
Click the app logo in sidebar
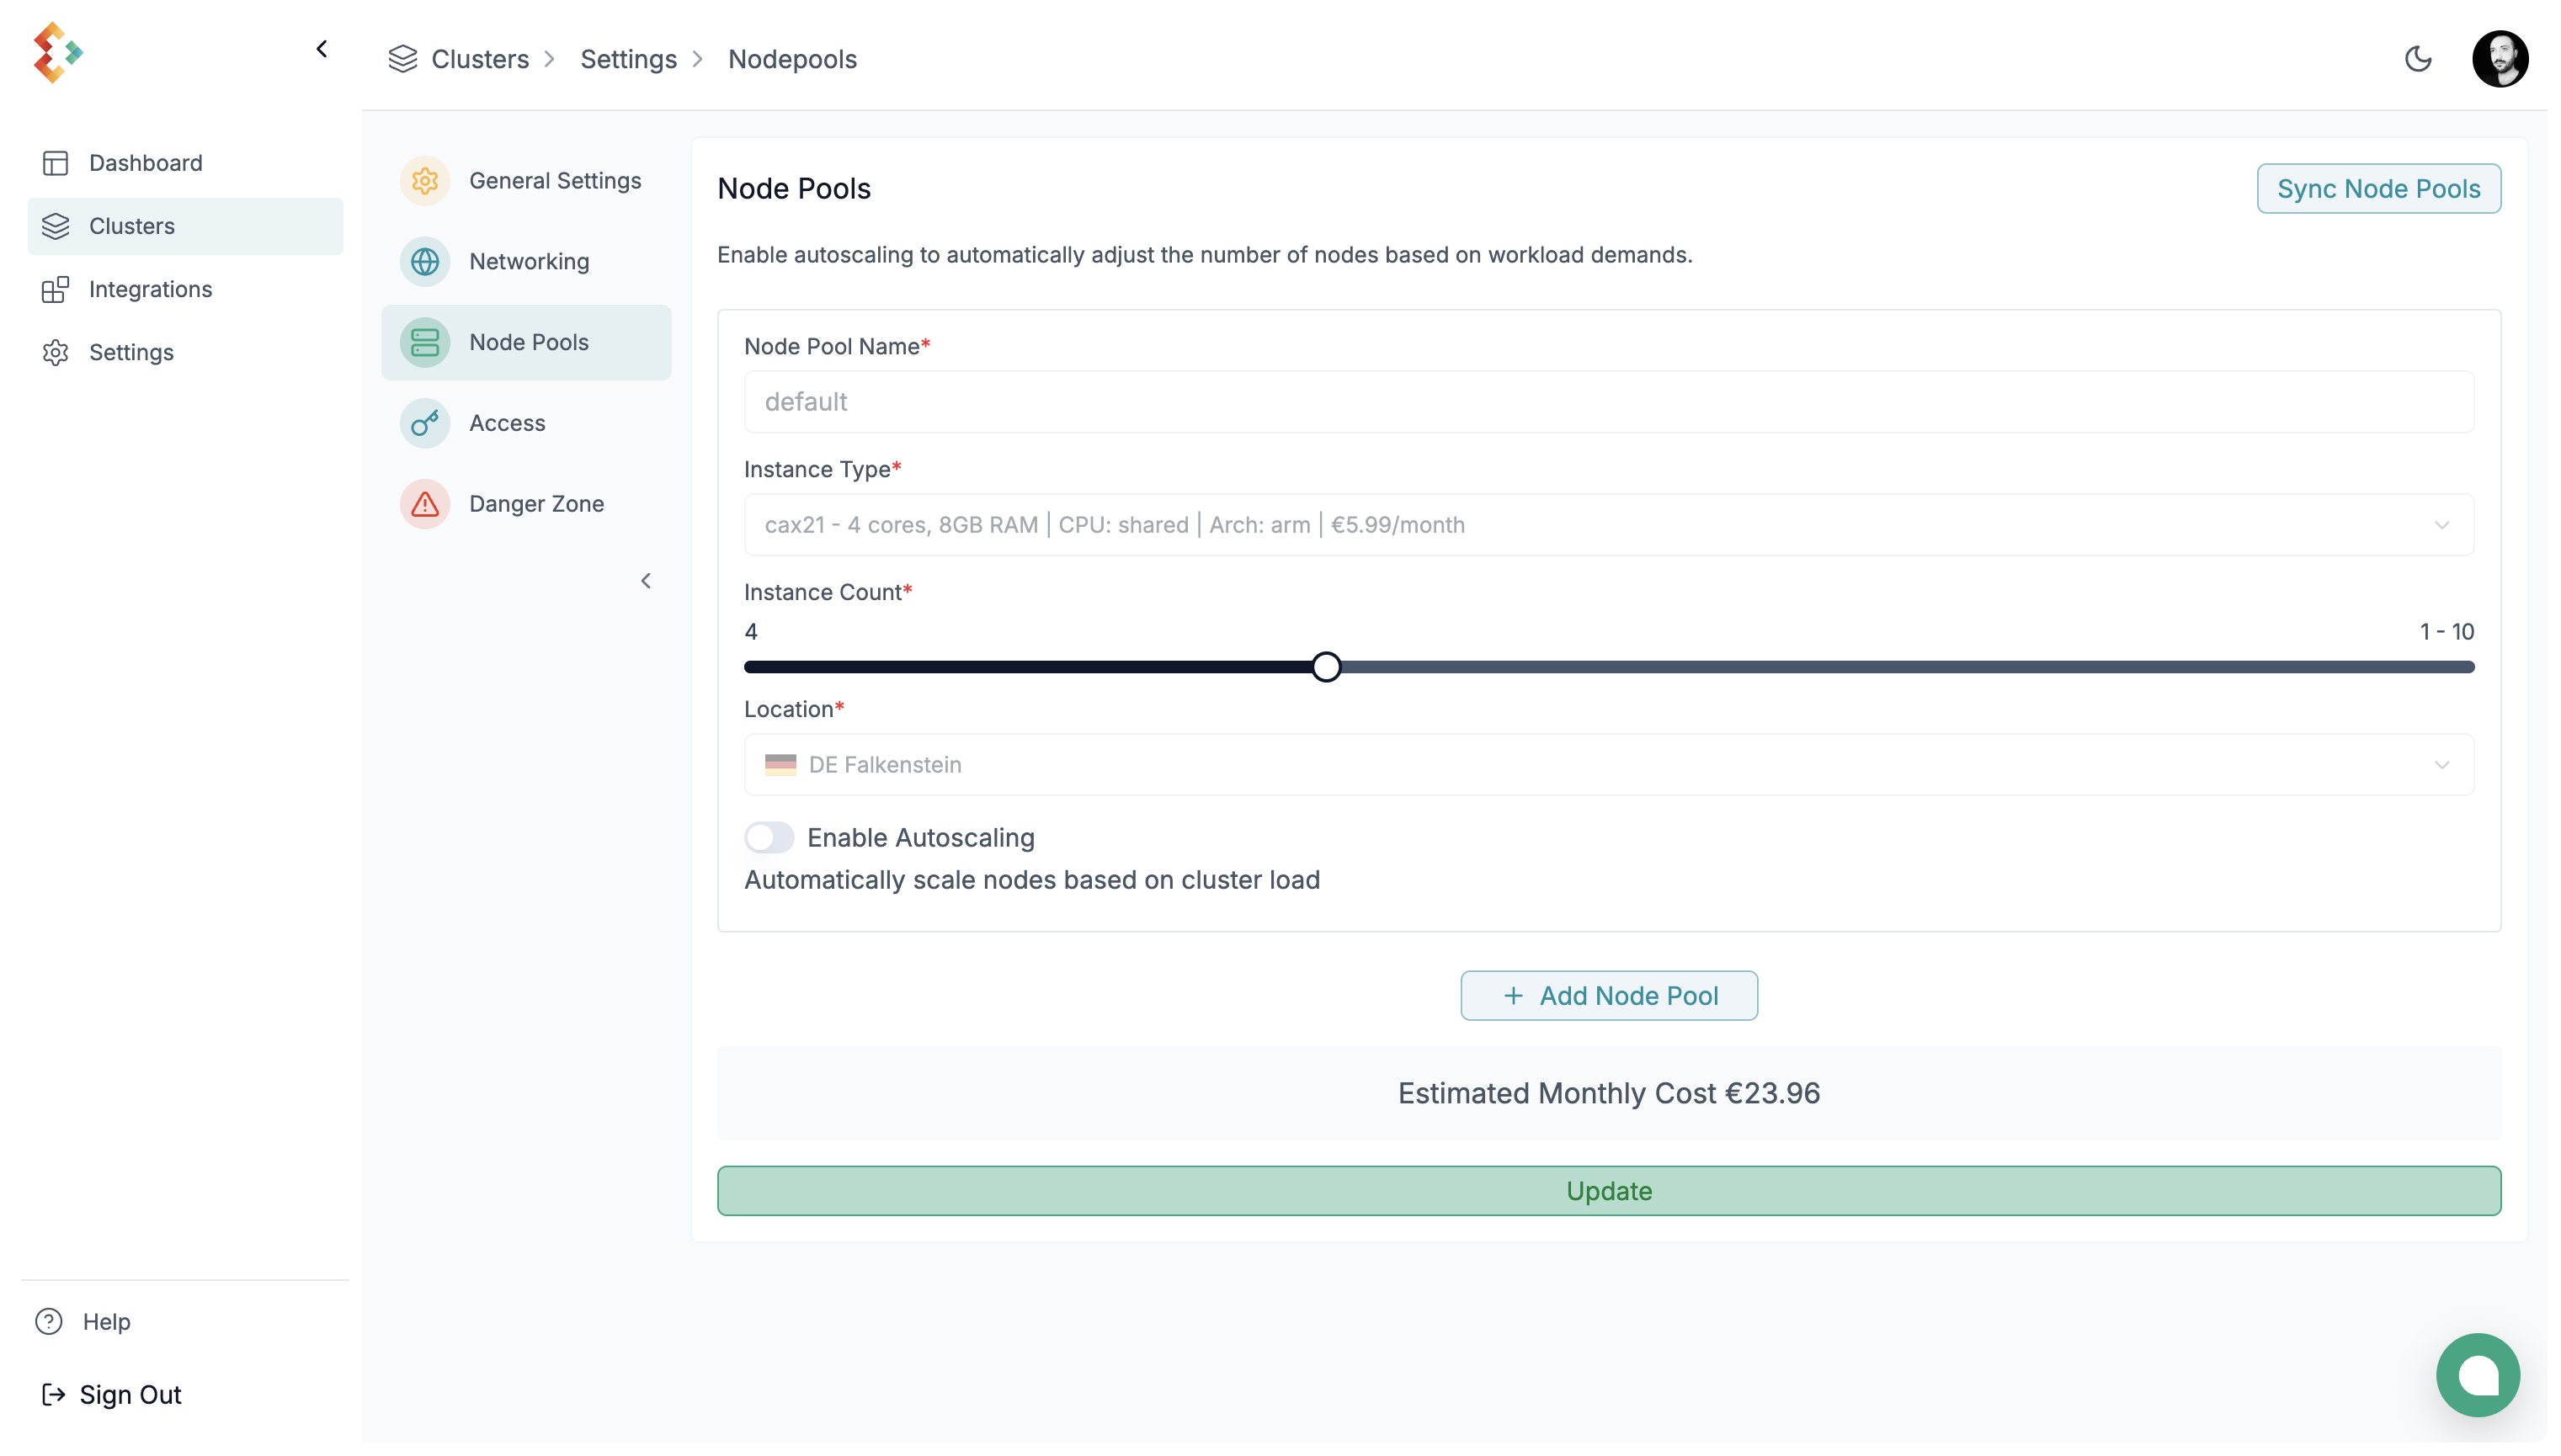click(57, 52)
